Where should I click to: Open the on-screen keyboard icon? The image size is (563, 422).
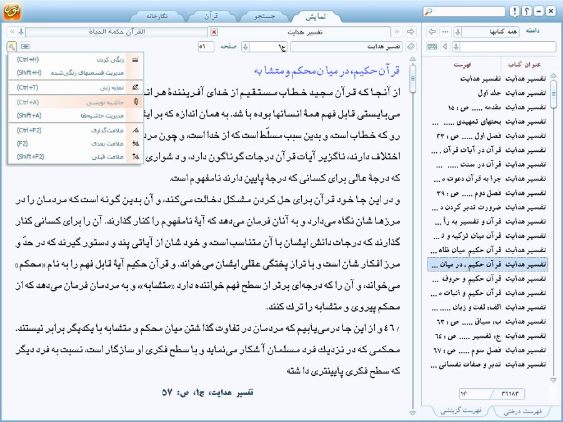pos(432,47)
